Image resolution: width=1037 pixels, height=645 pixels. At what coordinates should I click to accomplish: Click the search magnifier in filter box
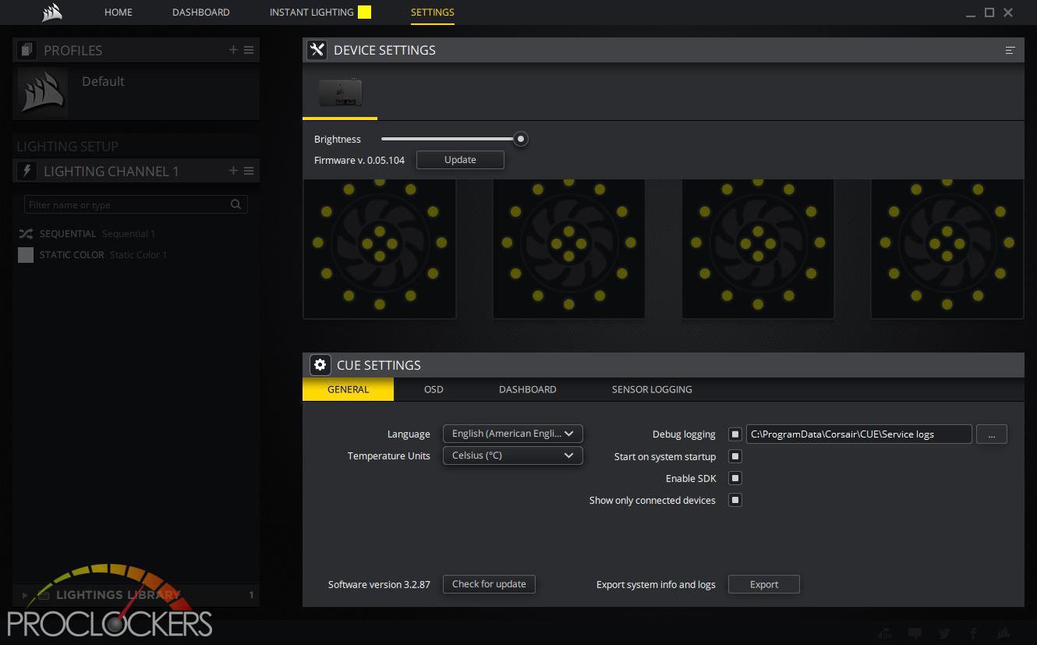[236, 204]
